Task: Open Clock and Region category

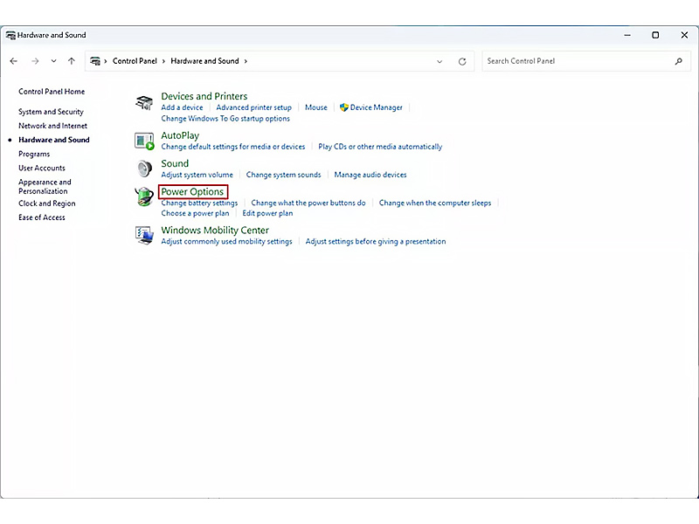Action: tap(47, 203)
